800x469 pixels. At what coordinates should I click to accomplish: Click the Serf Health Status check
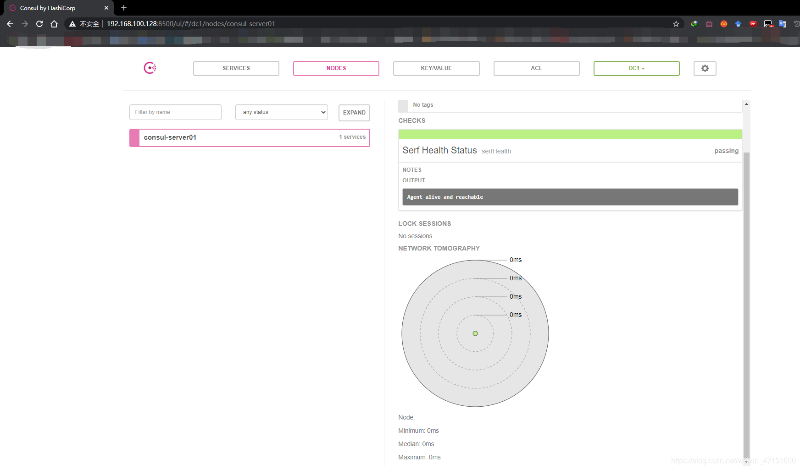point(439,150)
